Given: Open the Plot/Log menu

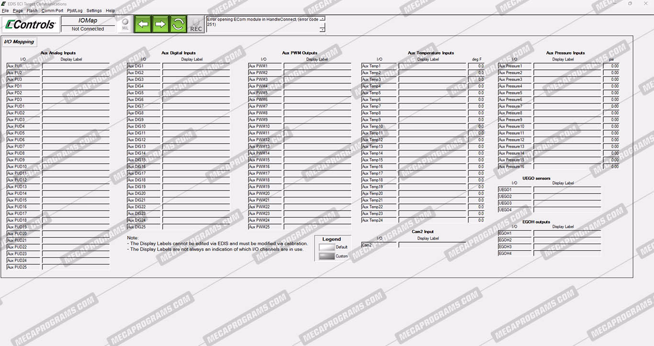Looking at the screenshot, I should point(75,11).
